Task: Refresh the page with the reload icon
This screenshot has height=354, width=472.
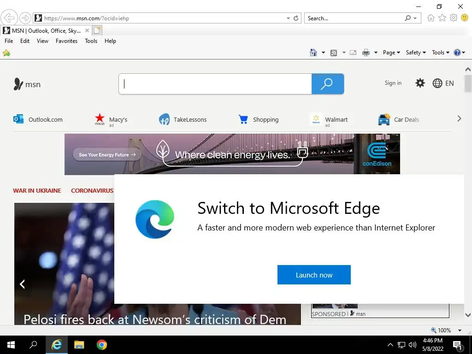Action: coord(296,18)
